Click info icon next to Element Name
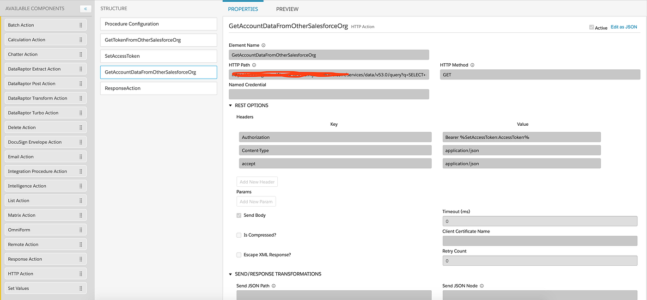The image size is (647, 300). (263, 45)
